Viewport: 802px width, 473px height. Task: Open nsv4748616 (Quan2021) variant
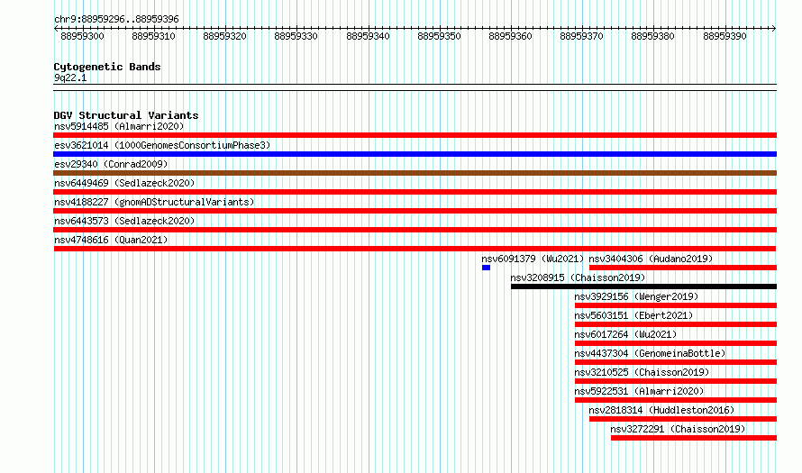tap(111, 240)
